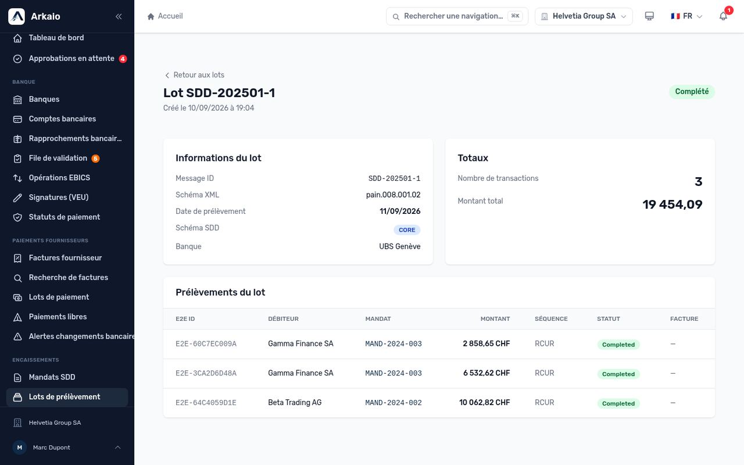The width and height of the screenshot is (744, 465).
Task: Click the amount 10 062,82 CHF
Action: coord(484,402)
